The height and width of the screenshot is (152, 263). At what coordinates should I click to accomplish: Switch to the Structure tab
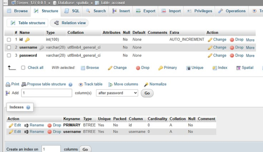coord(46,11)
